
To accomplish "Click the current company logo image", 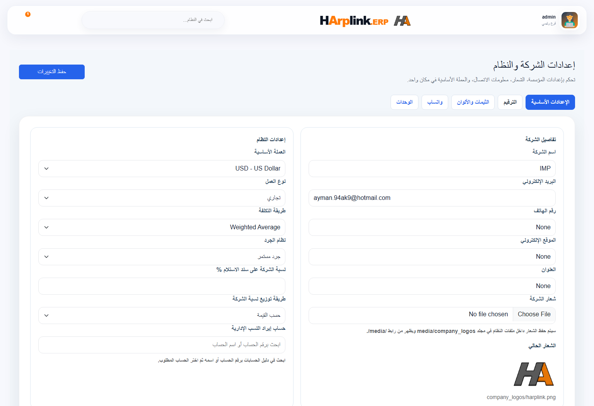I will [534, 374].
